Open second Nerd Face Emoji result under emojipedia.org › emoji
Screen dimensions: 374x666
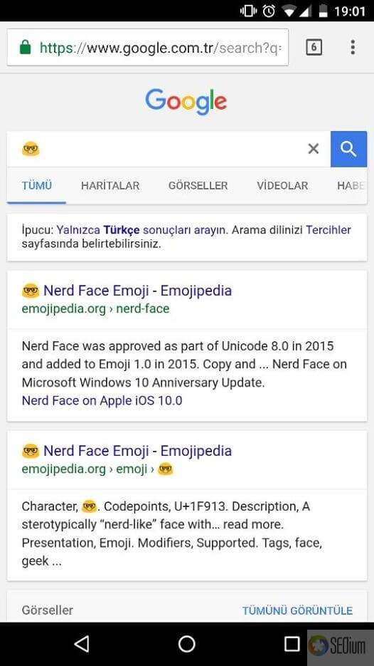click(x=137, y=451)
